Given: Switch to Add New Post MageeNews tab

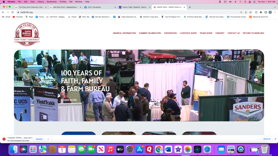Looking at the screenshot, I should tap(66, 7).
